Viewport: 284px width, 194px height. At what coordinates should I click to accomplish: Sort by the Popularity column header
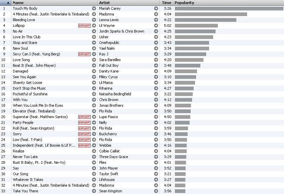pos(229,3)
